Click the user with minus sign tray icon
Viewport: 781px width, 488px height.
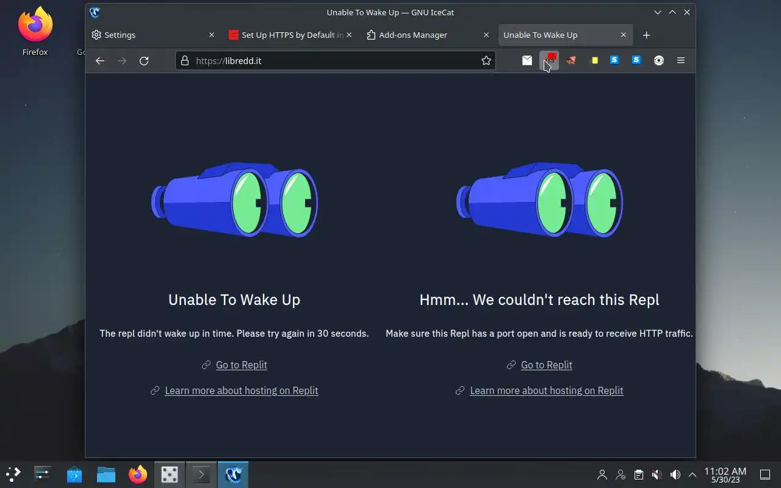click(x=621, y=475)
